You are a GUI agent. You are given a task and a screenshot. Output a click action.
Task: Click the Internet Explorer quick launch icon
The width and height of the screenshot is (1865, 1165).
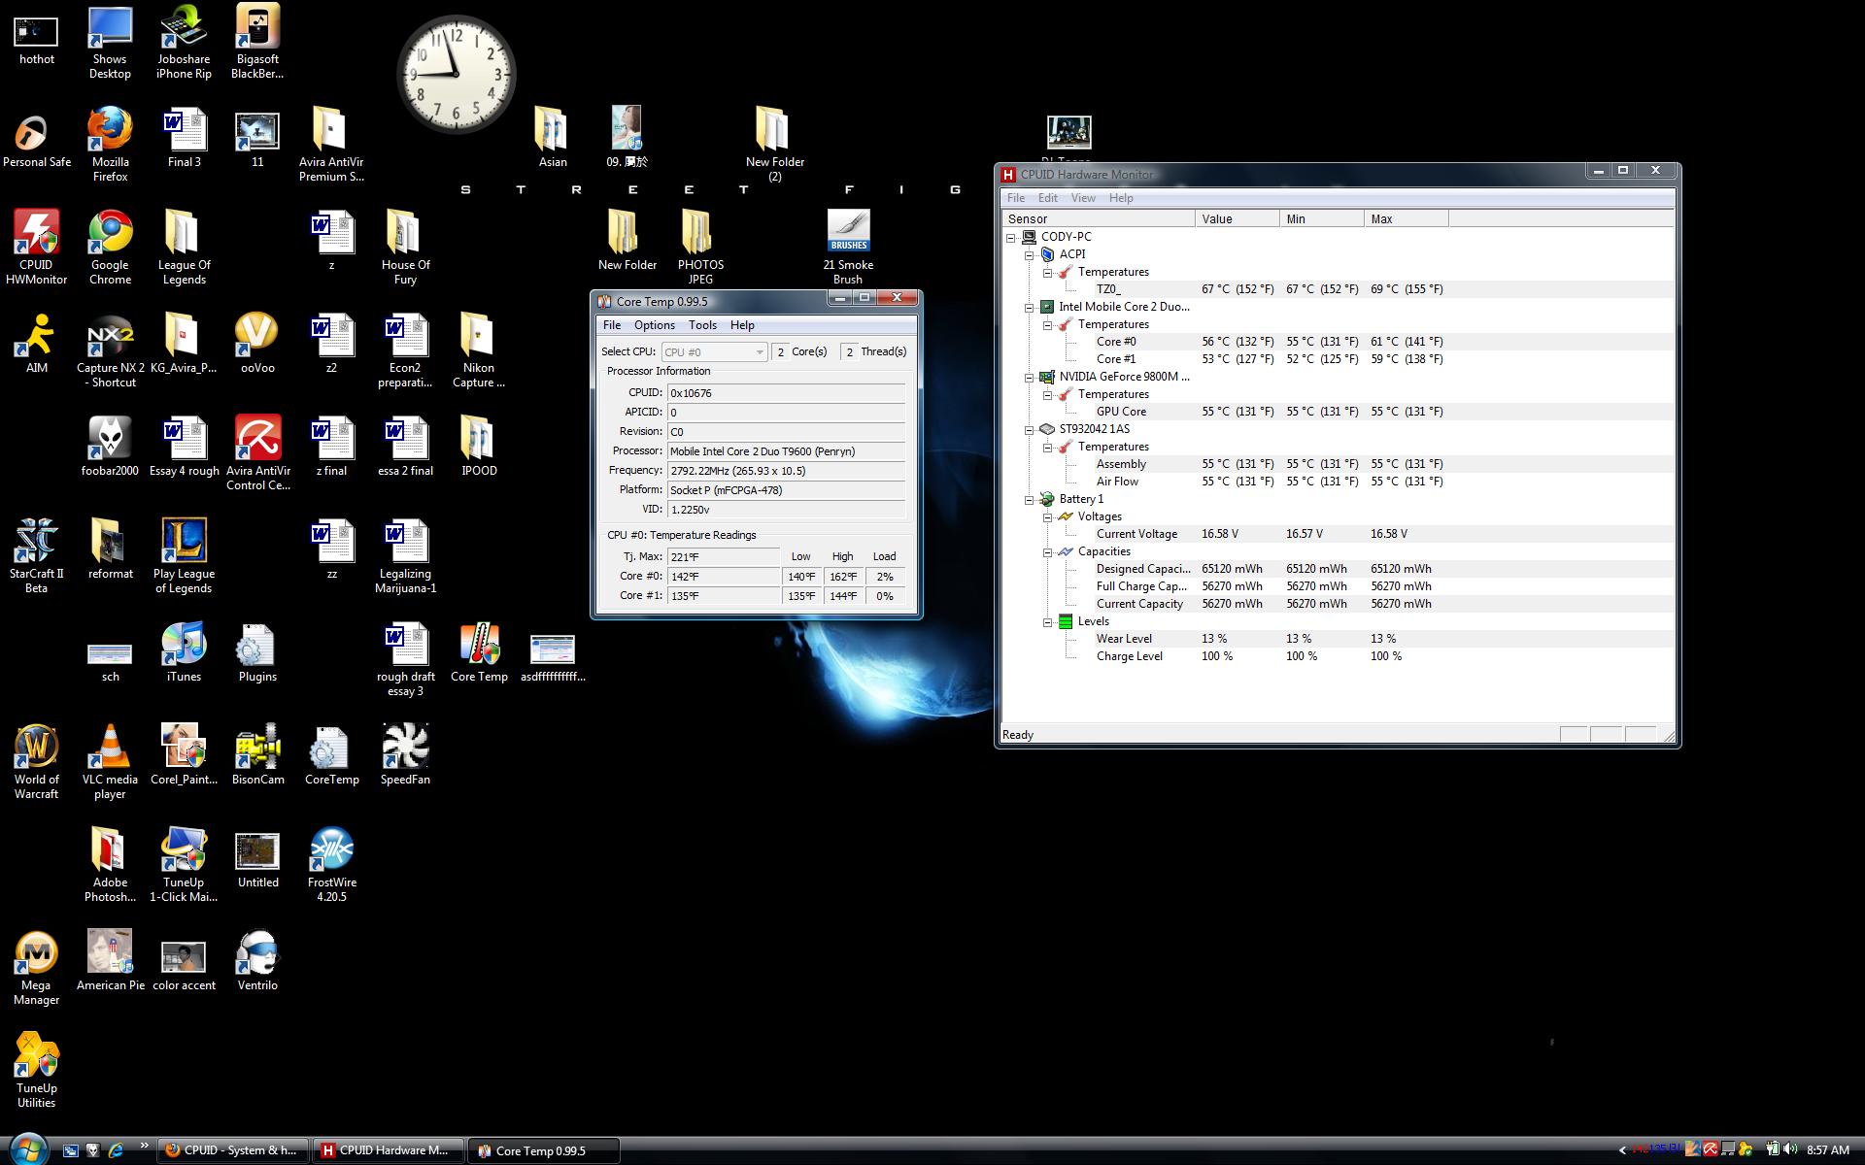tap(117, 1150)
